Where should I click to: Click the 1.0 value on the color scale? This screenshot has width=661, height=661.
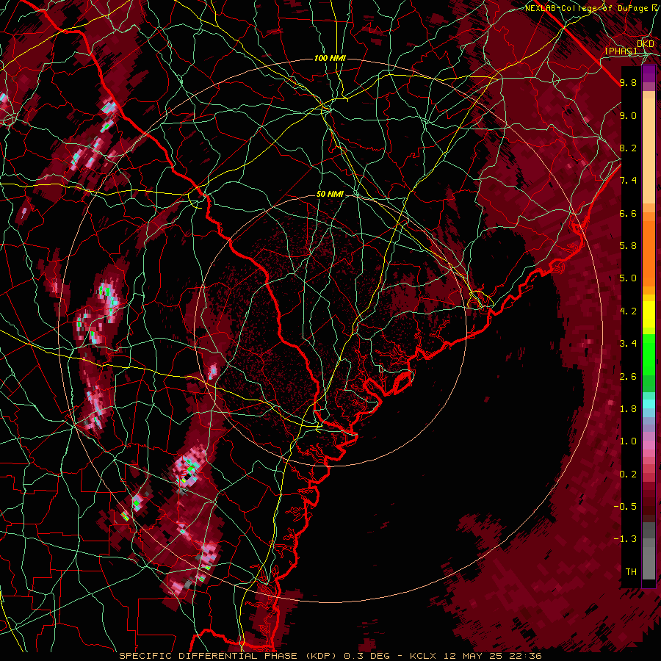tap(628, 441)
